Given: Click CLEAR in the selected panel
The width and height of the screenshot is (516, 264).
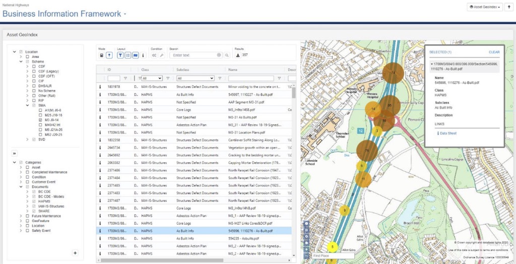Looking at the screenshot, I should [x=494, y=52].
